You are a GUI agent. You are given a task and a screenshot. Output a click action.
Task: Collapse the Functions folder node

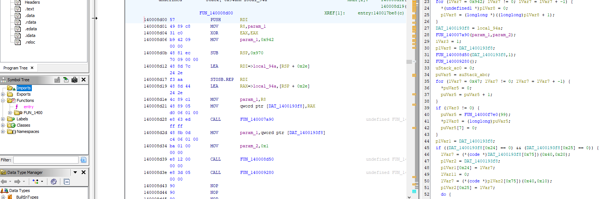point(3,100)
